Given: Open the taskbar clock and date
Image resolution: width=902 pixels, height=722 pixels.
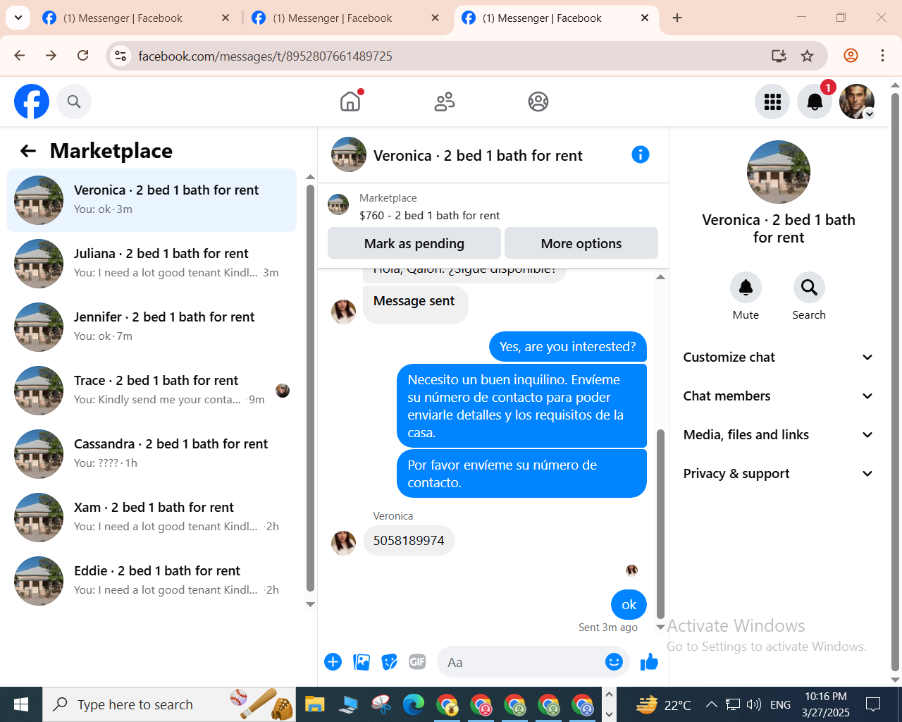Looking at the screenshot, I should click(826, 704).
